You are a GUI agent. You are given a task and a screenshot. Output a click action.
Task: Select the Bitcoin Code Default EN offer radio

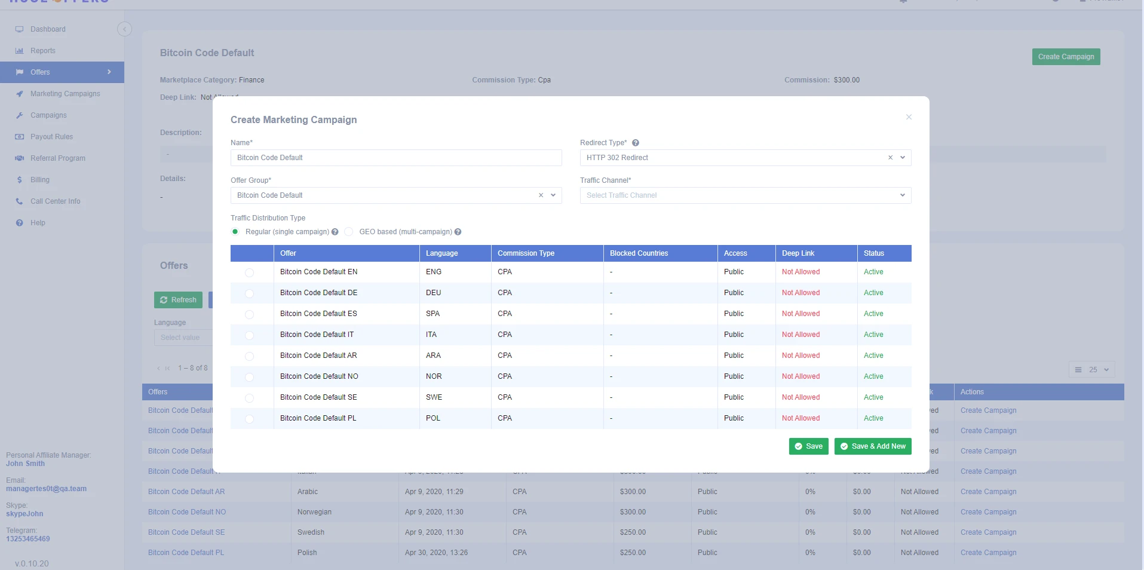click(x=250, y=272)
